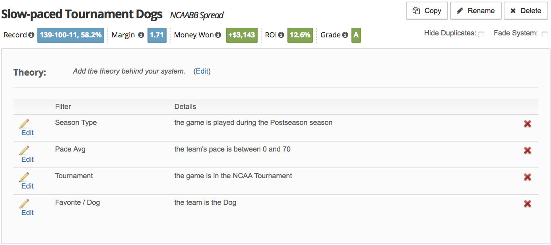Click pencil icon for Favorite / Dog filter

click(x=24, y=204)
